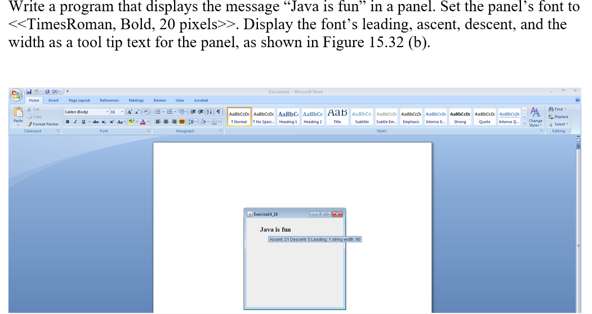Click the Java icon in Exercise14_16 window
The height and width of the screenshot is (314, 592).
250,214
